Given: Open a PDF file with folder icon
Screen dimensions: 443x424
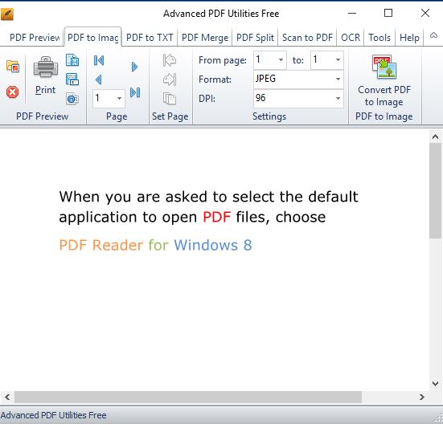Looking at the screenshot, I should coord(13,67).
